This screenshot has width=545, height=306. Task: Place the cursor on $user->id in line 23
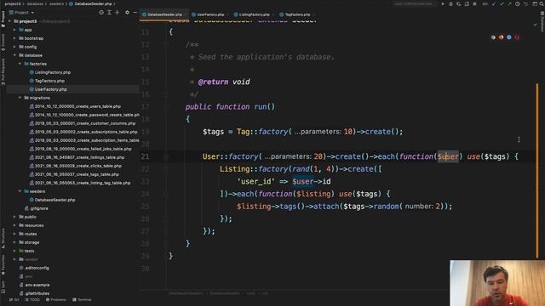point(312,181)
